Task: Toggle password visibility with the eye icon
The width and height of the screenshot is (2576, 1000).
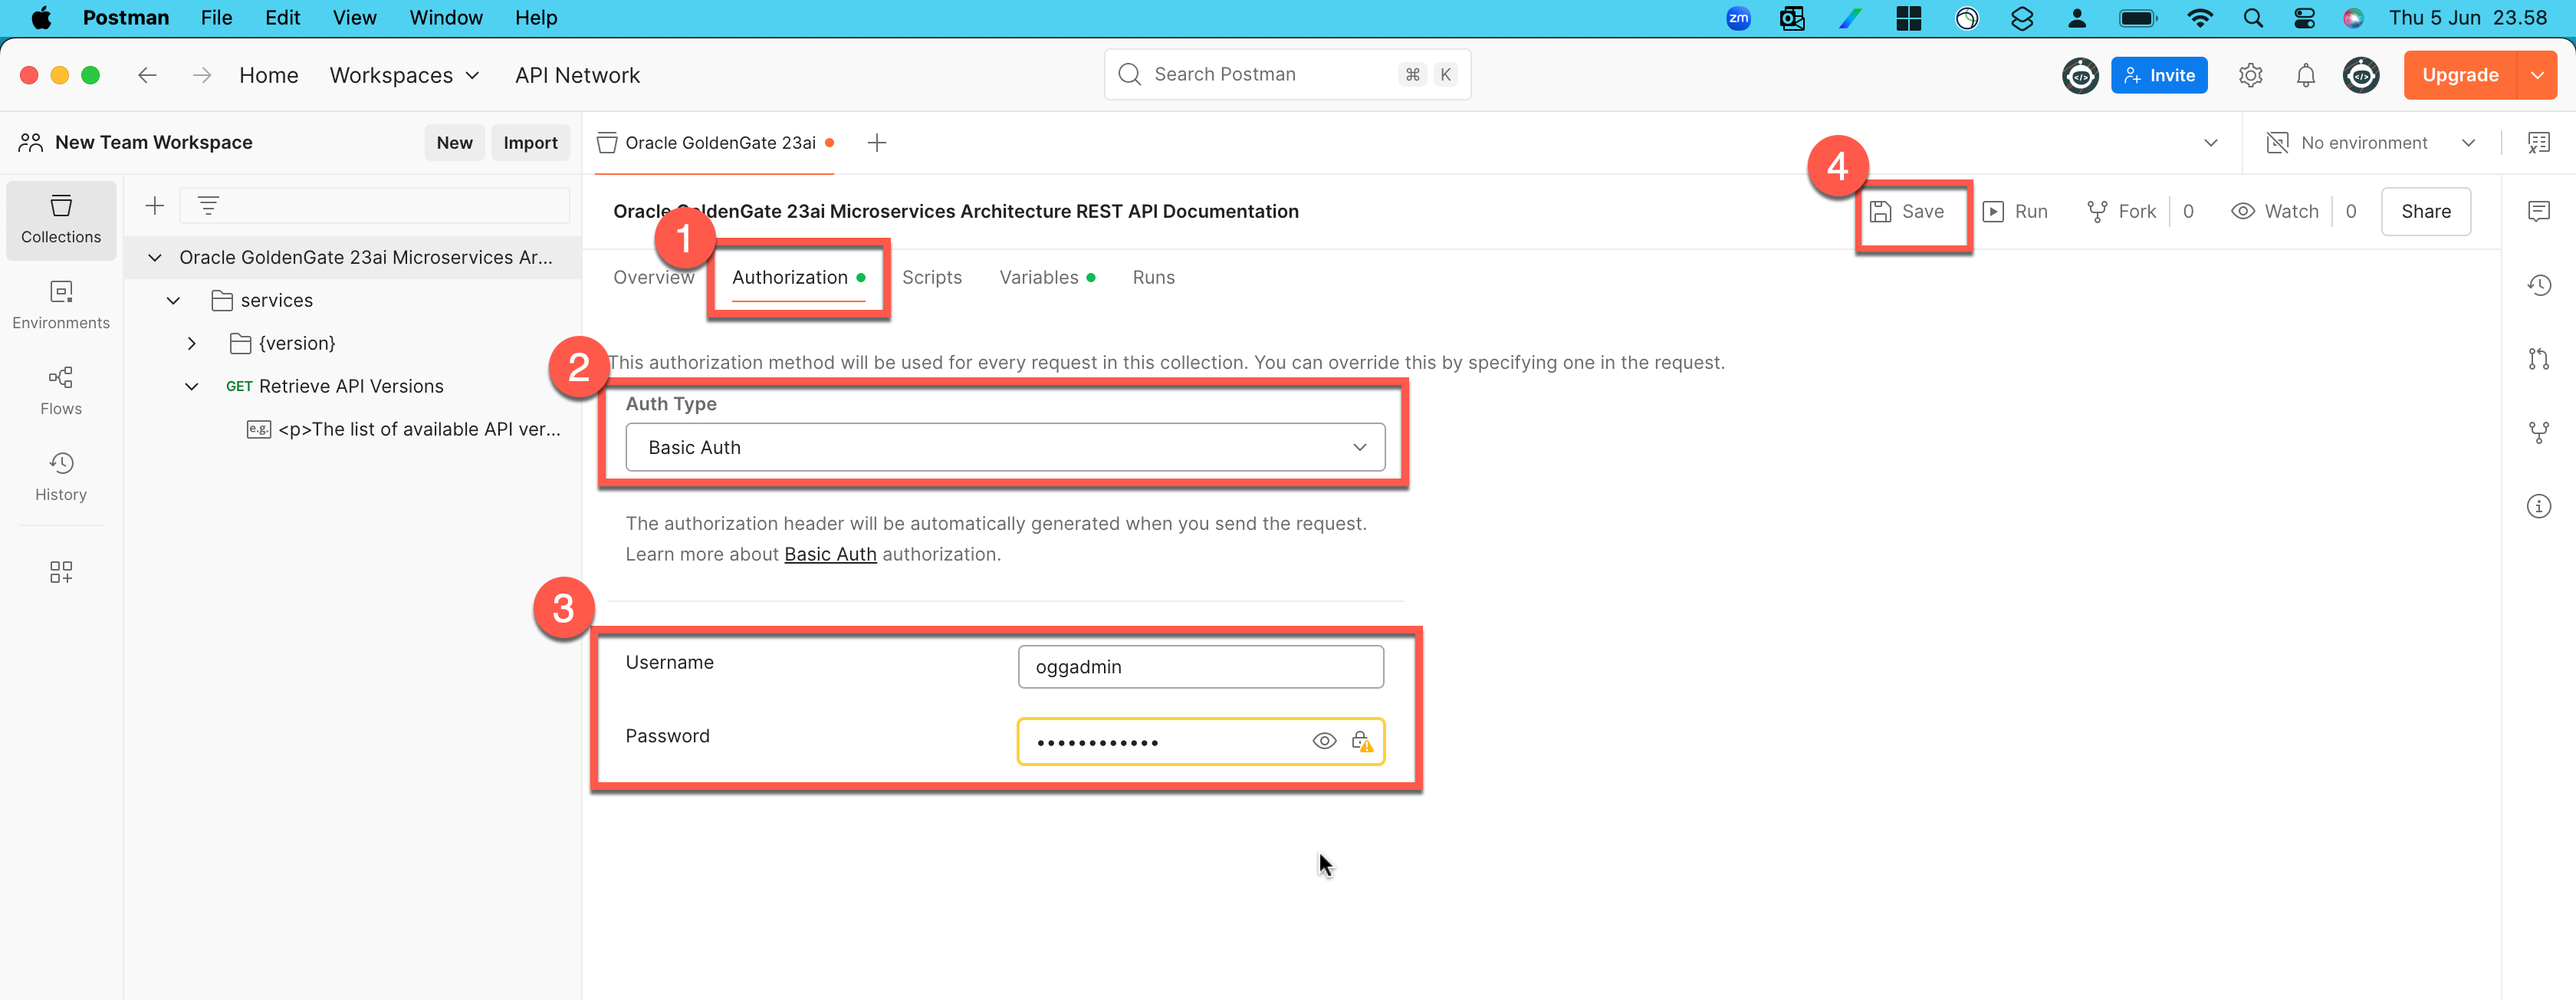Action: tap(1324, 741)
